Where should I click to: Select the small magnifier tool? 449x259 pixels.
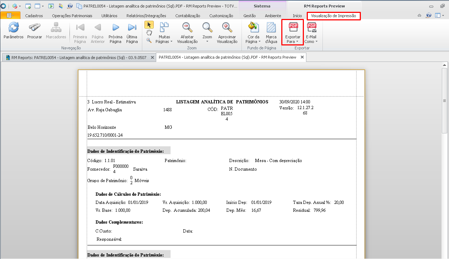click(149, 40)
